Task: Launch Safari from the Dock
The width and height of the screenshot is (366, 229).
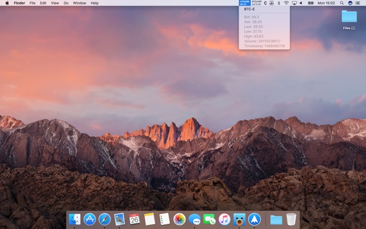Action: tap(105, 219)
